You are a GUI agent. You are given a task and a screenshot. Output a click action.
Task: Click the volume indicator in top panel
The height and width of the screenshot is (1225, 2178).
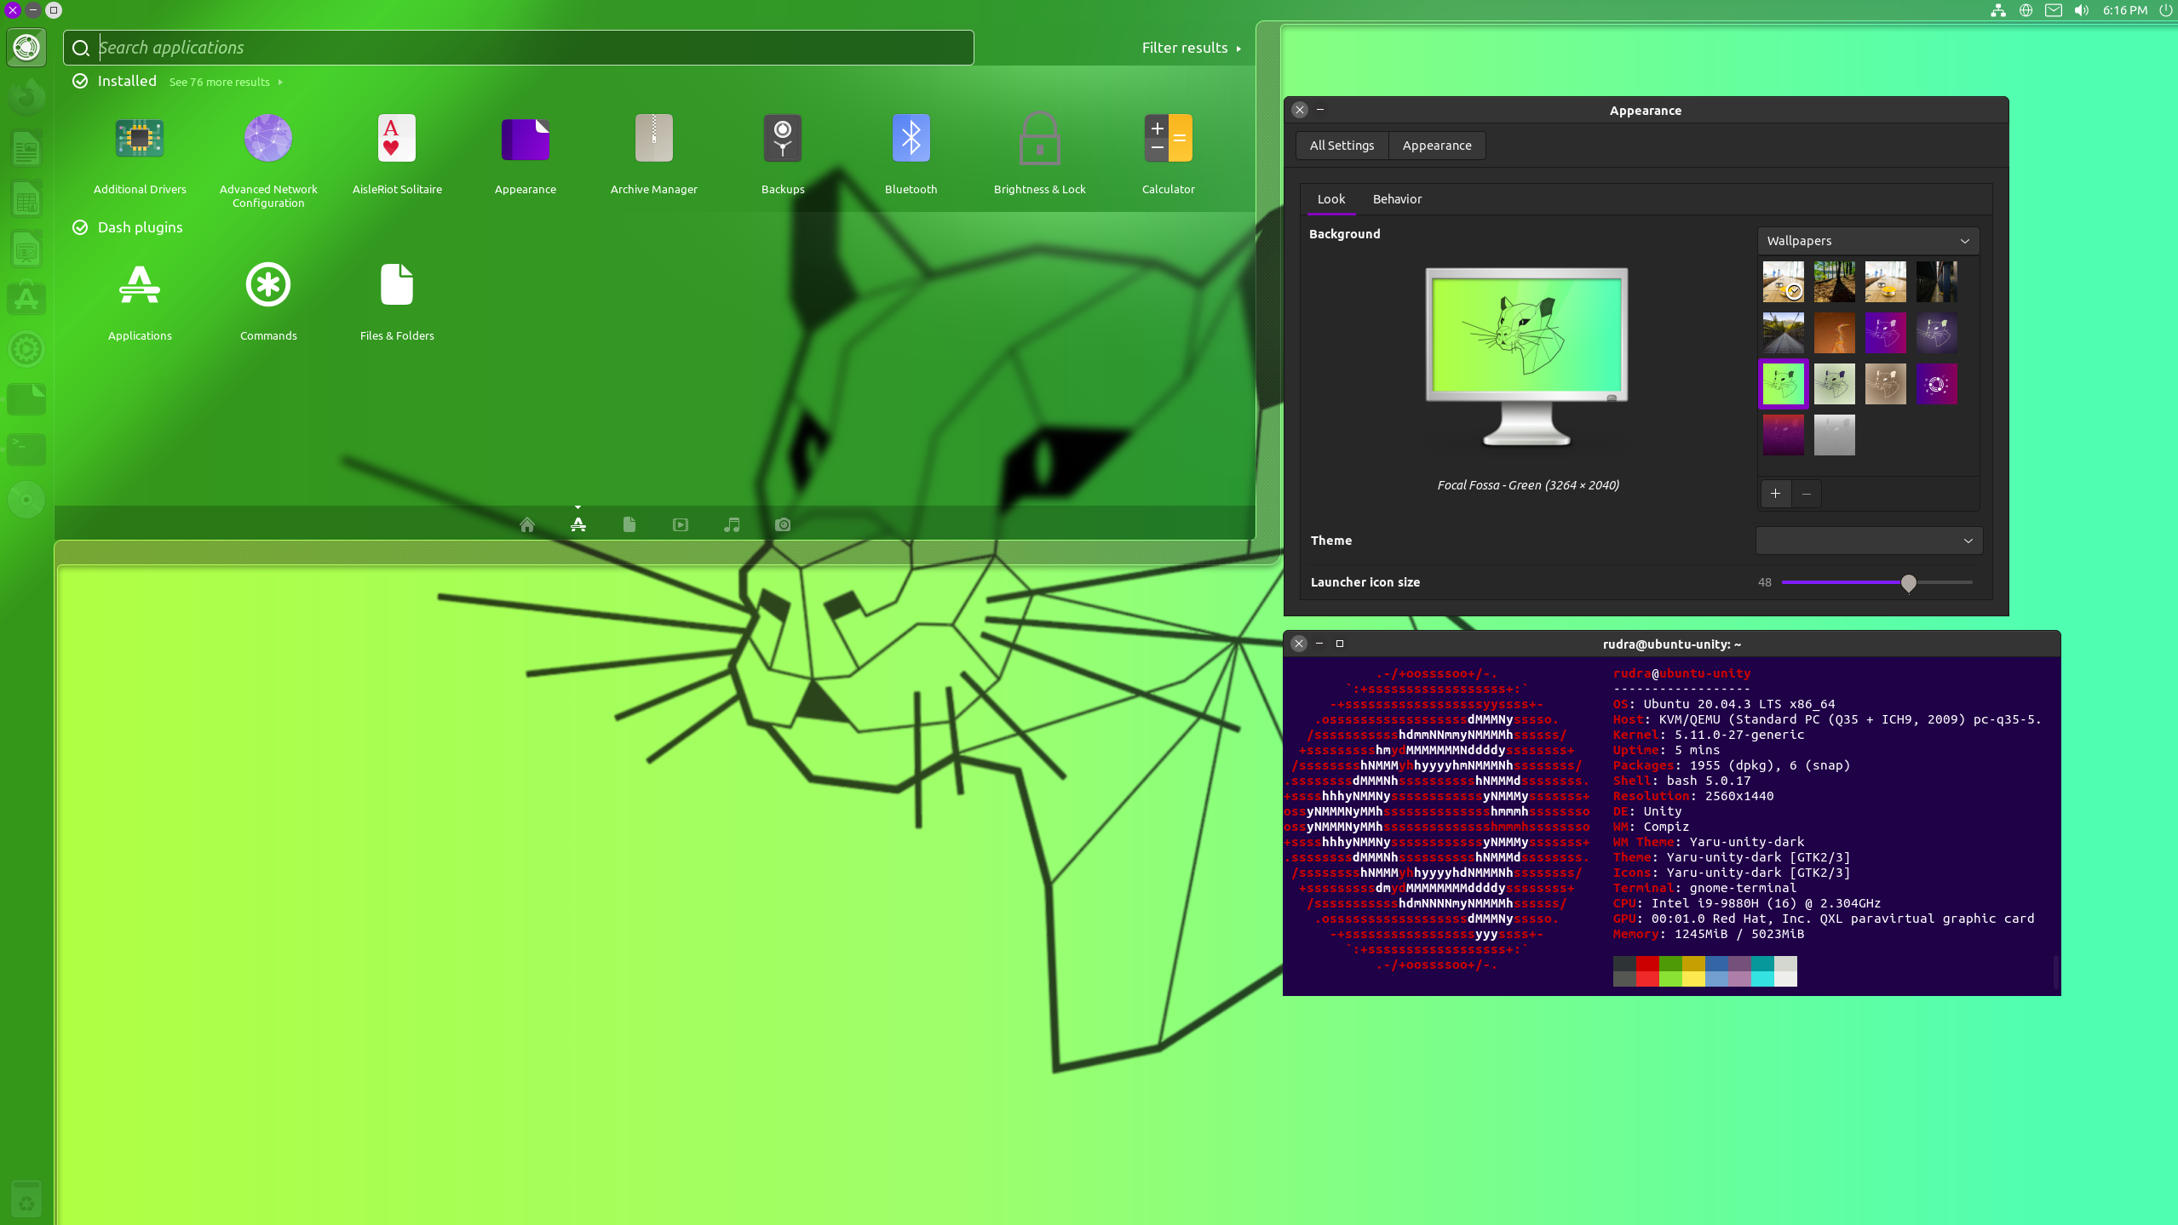pyautogui.click(x=2081, y=10)
